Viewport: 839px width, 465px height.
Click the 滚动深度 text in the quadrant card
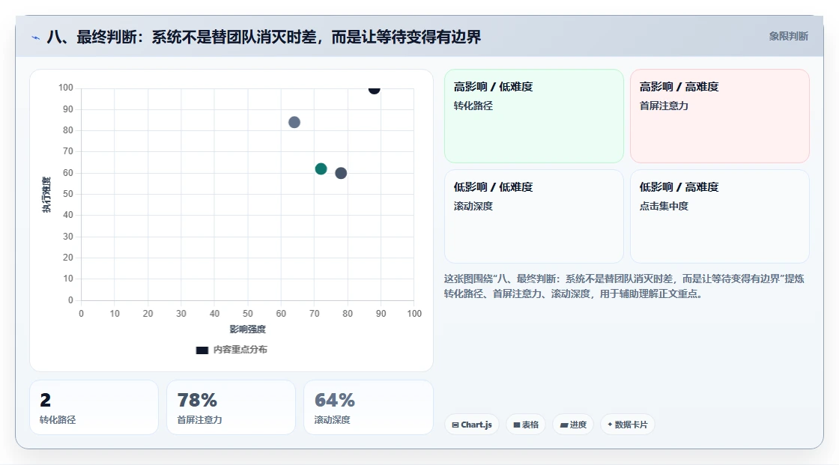point(473,206)
